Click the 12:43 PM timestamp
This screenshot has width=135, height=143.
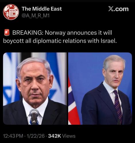click(13, 136)
